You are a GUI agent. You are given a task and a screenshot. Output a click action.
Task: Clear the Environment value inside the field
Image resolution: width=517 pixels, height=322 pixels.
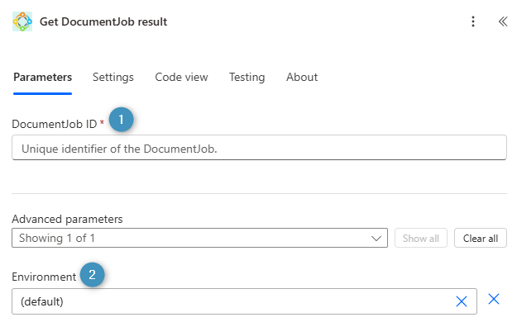[462, 301]
